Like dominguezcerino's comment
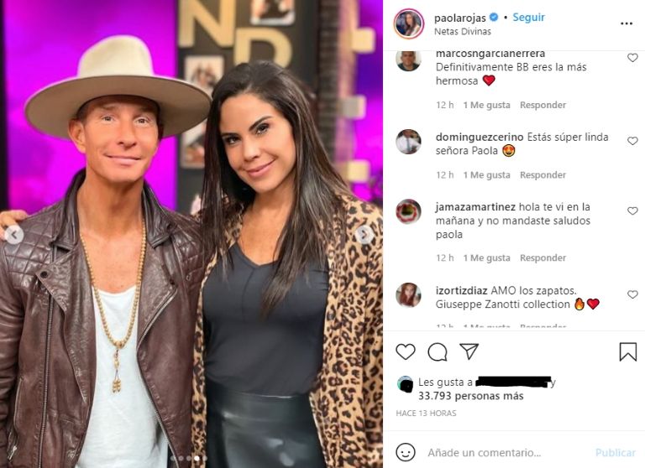The width and height of the screenshot is (645, 468). tap(632, 141)
